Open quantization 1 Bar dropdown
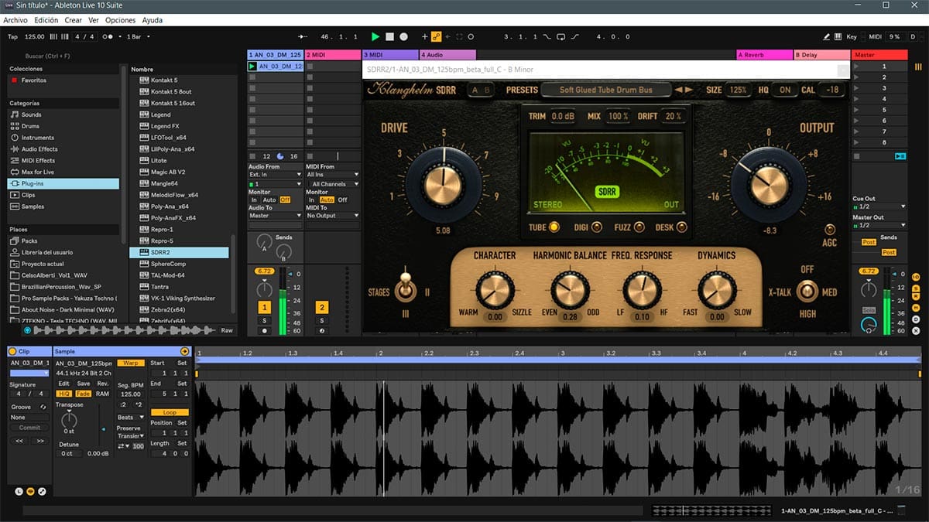Viewport: 929px width, 522px height. pyautogui.click(x=138, y=36)
